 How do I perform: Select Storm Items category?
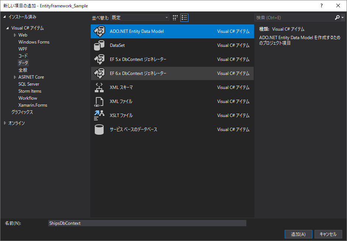[x=30, y=91]
